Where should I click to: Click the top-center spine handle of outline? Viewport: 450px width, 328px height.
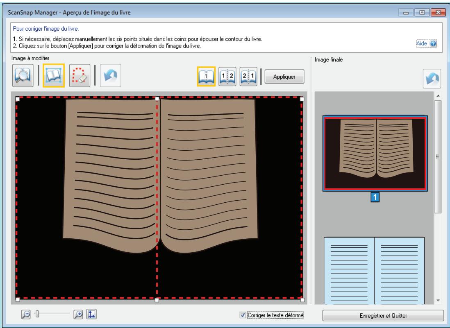pos(157,99)
